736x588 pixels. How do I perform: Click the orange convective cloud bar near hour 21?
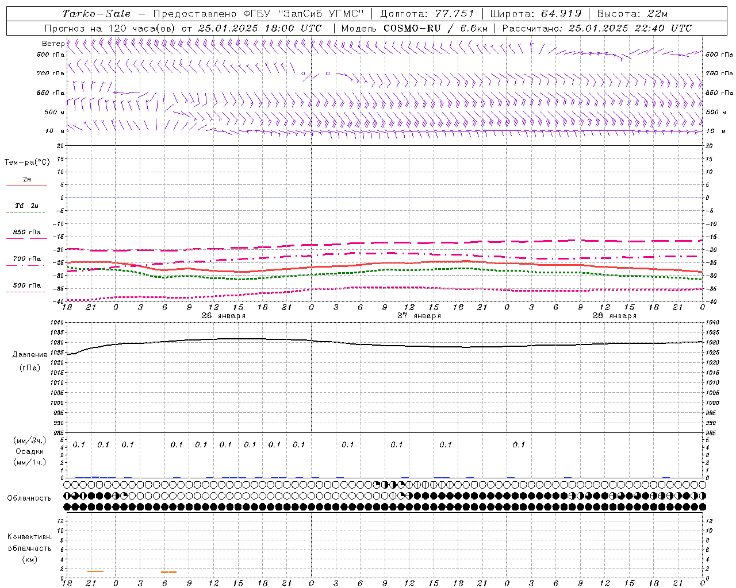(x=95, y=571)
